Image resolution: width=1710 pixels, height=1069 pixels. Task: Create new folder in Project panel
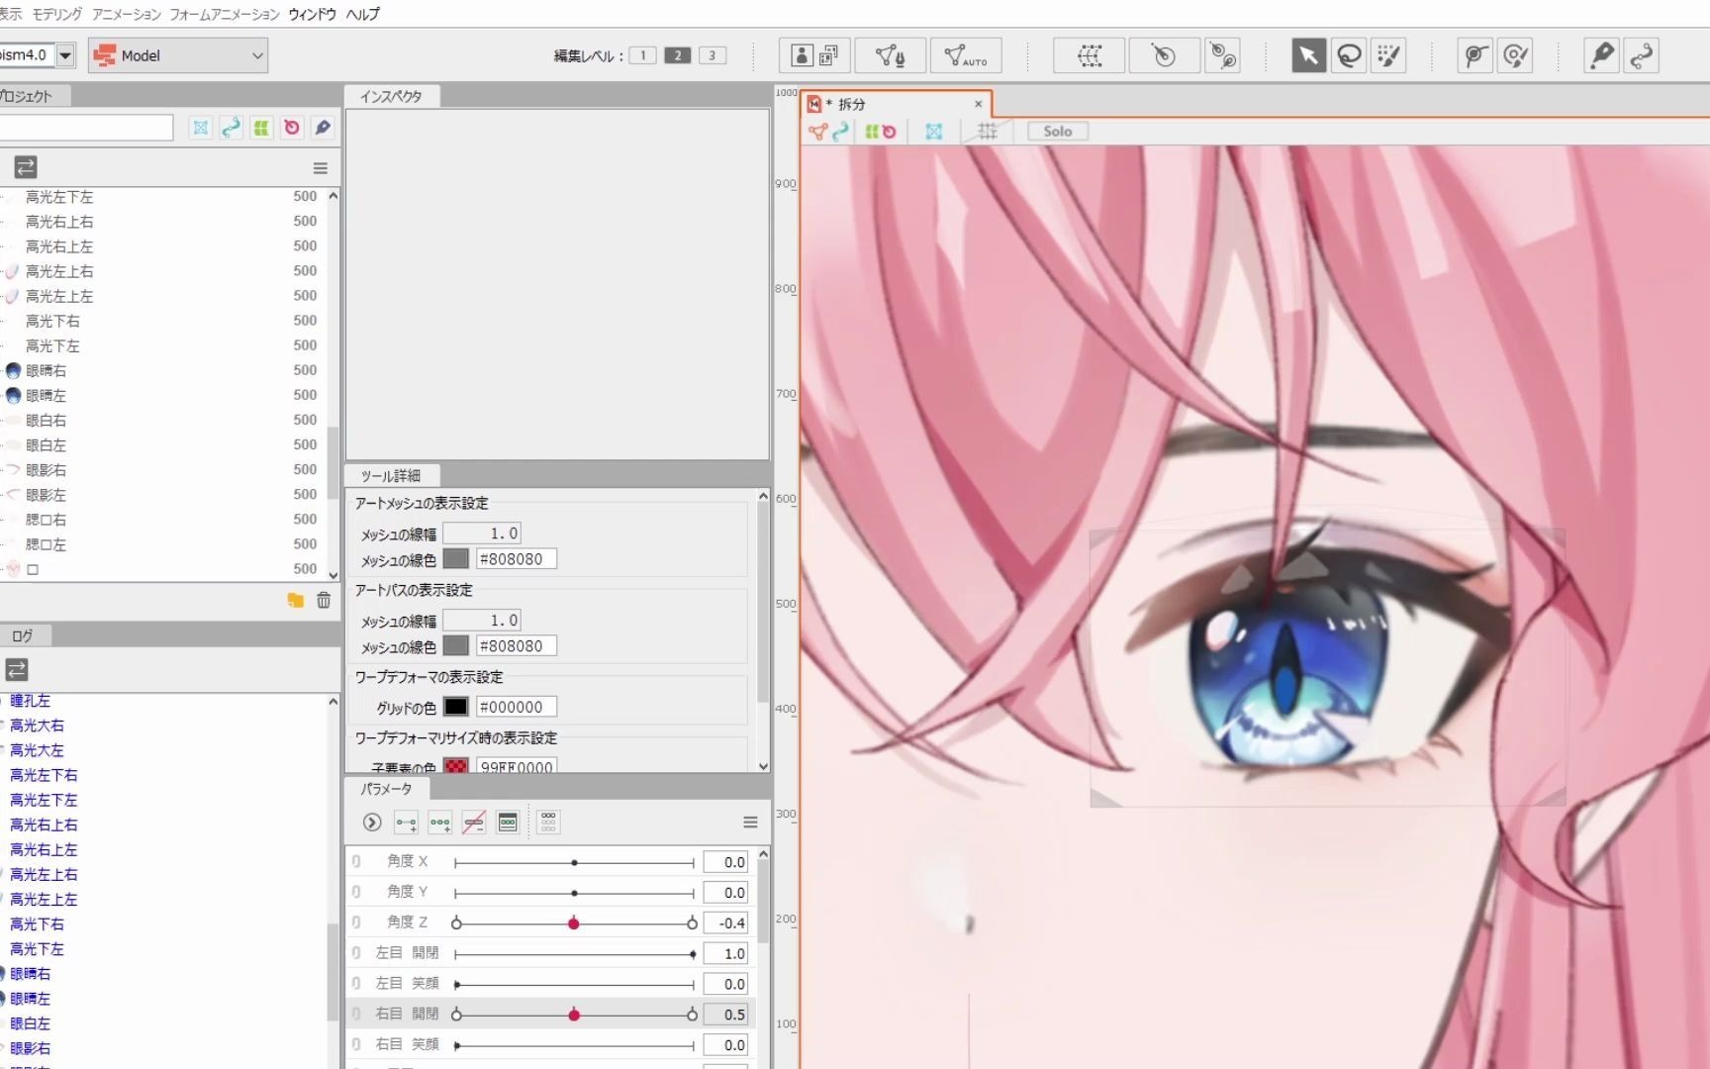pos(296,600)
